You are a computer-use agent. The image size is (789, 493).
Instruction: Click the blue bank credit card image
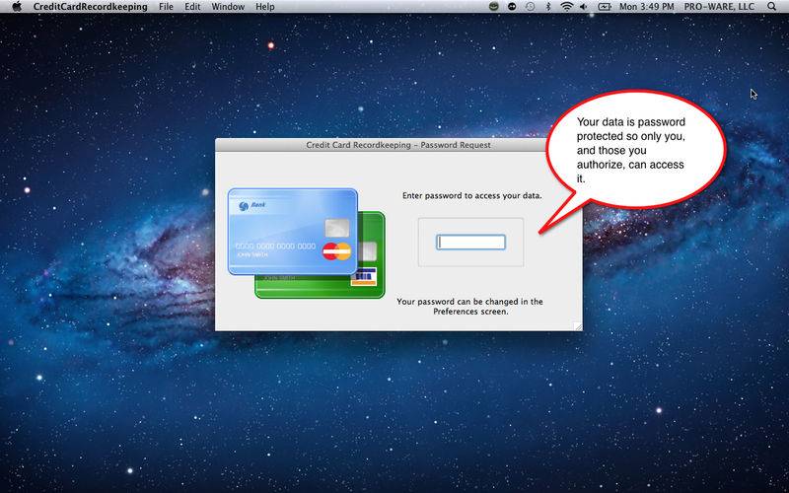[x=291, y=231]
